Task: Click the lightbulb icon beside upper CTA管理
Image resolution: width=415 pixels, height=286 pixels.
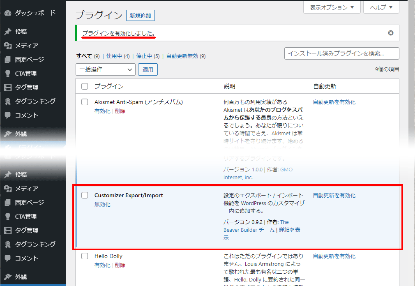Action: pyautogui.click(x=7, y=74)
